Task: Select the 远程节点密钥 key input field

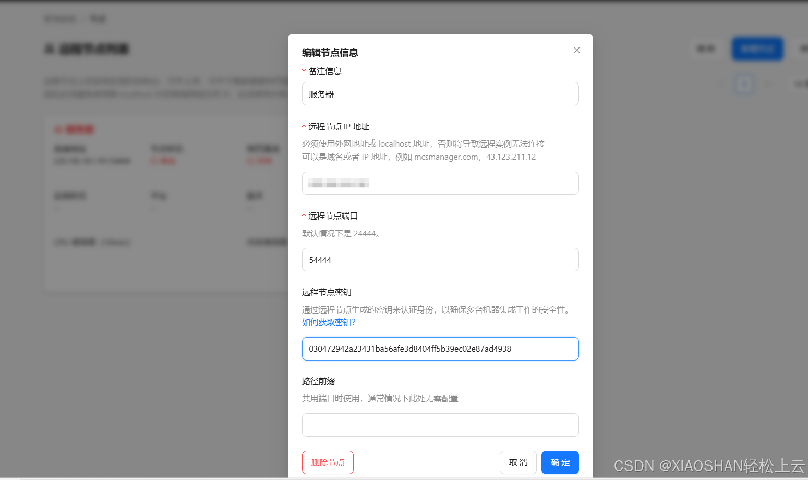Action: coord(440,349)
